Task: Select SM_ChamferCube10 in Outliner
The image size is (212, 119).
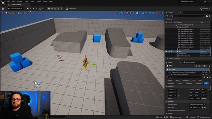Action: pos(187,29)
